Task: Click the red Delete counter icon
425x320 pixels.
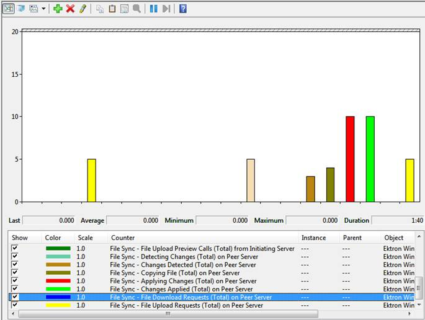Action: pos(70,9)
